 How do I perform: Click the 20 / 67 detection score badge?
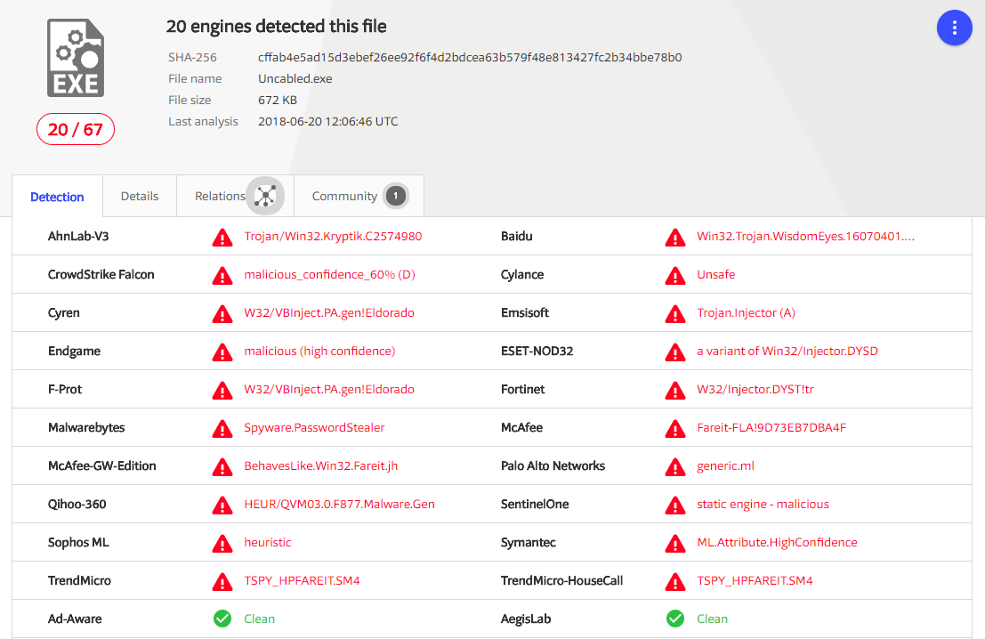point(76,130)
